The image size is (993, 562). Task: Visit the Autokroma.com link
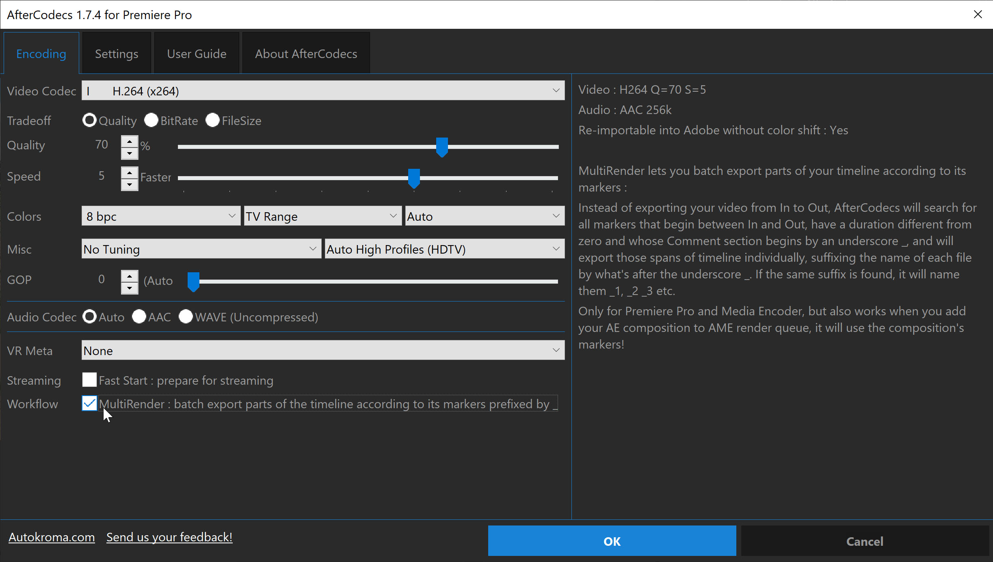tap(51, 537)
